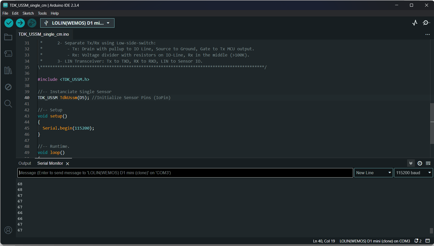Clear the Serial Monitor output
Image resolution: width=434 pixels, height=246 pixels.
[428, 163]
